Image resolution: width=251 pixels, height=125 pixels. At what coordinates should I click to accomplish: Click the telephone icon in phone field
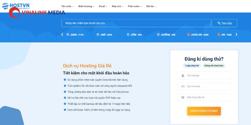pyautogui.click(x=183, y=97)
